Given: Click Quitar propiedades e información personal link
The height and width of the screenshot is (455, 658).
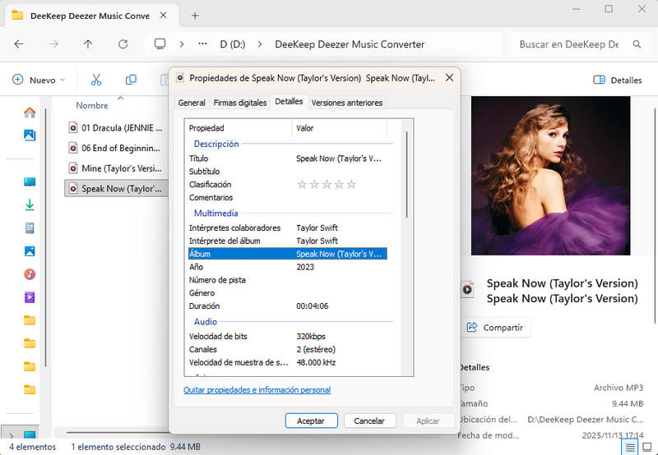Looking at the screenshot, I should [x=257, y=389].
